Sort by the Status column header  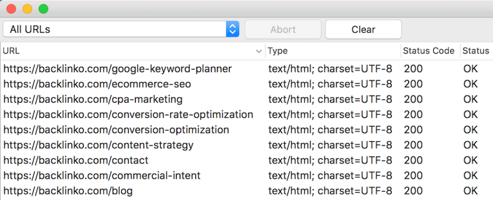[x=477, y=51]
